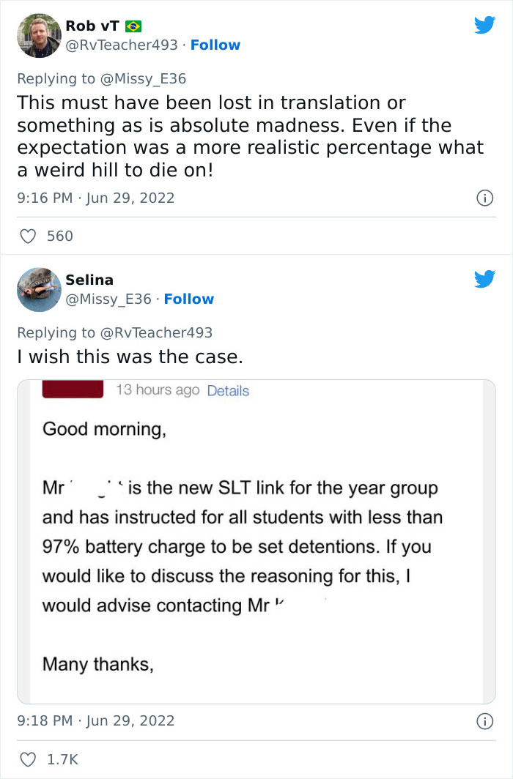Like Rob vT's tweet with the heart icon

(28, 236)
